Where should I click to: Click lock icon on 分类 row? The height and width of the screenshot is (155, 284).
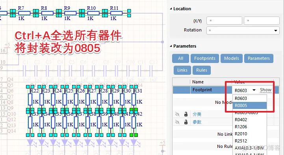tap(186, 114)
